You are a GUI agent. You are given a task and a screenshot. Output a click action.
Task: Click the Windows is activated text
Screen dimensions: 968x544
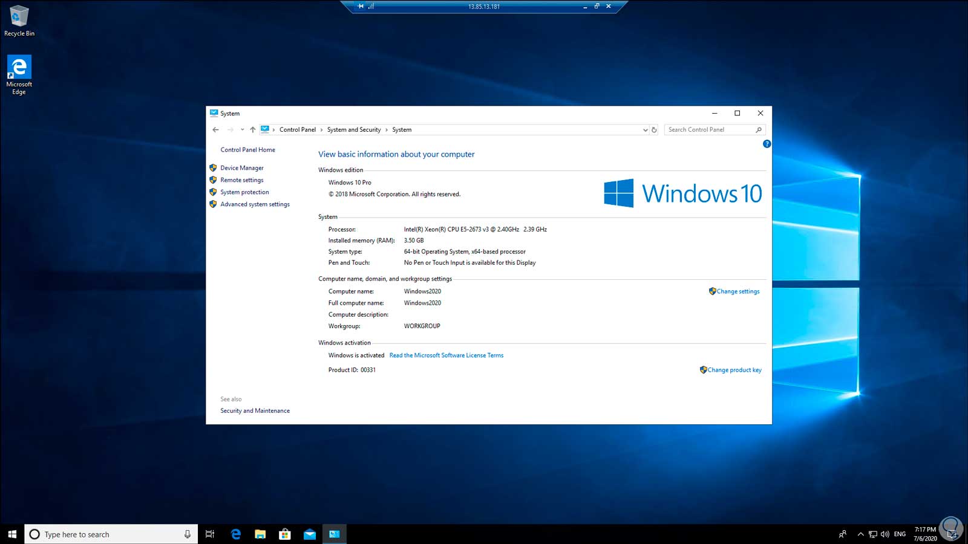(x=356, y=355)
